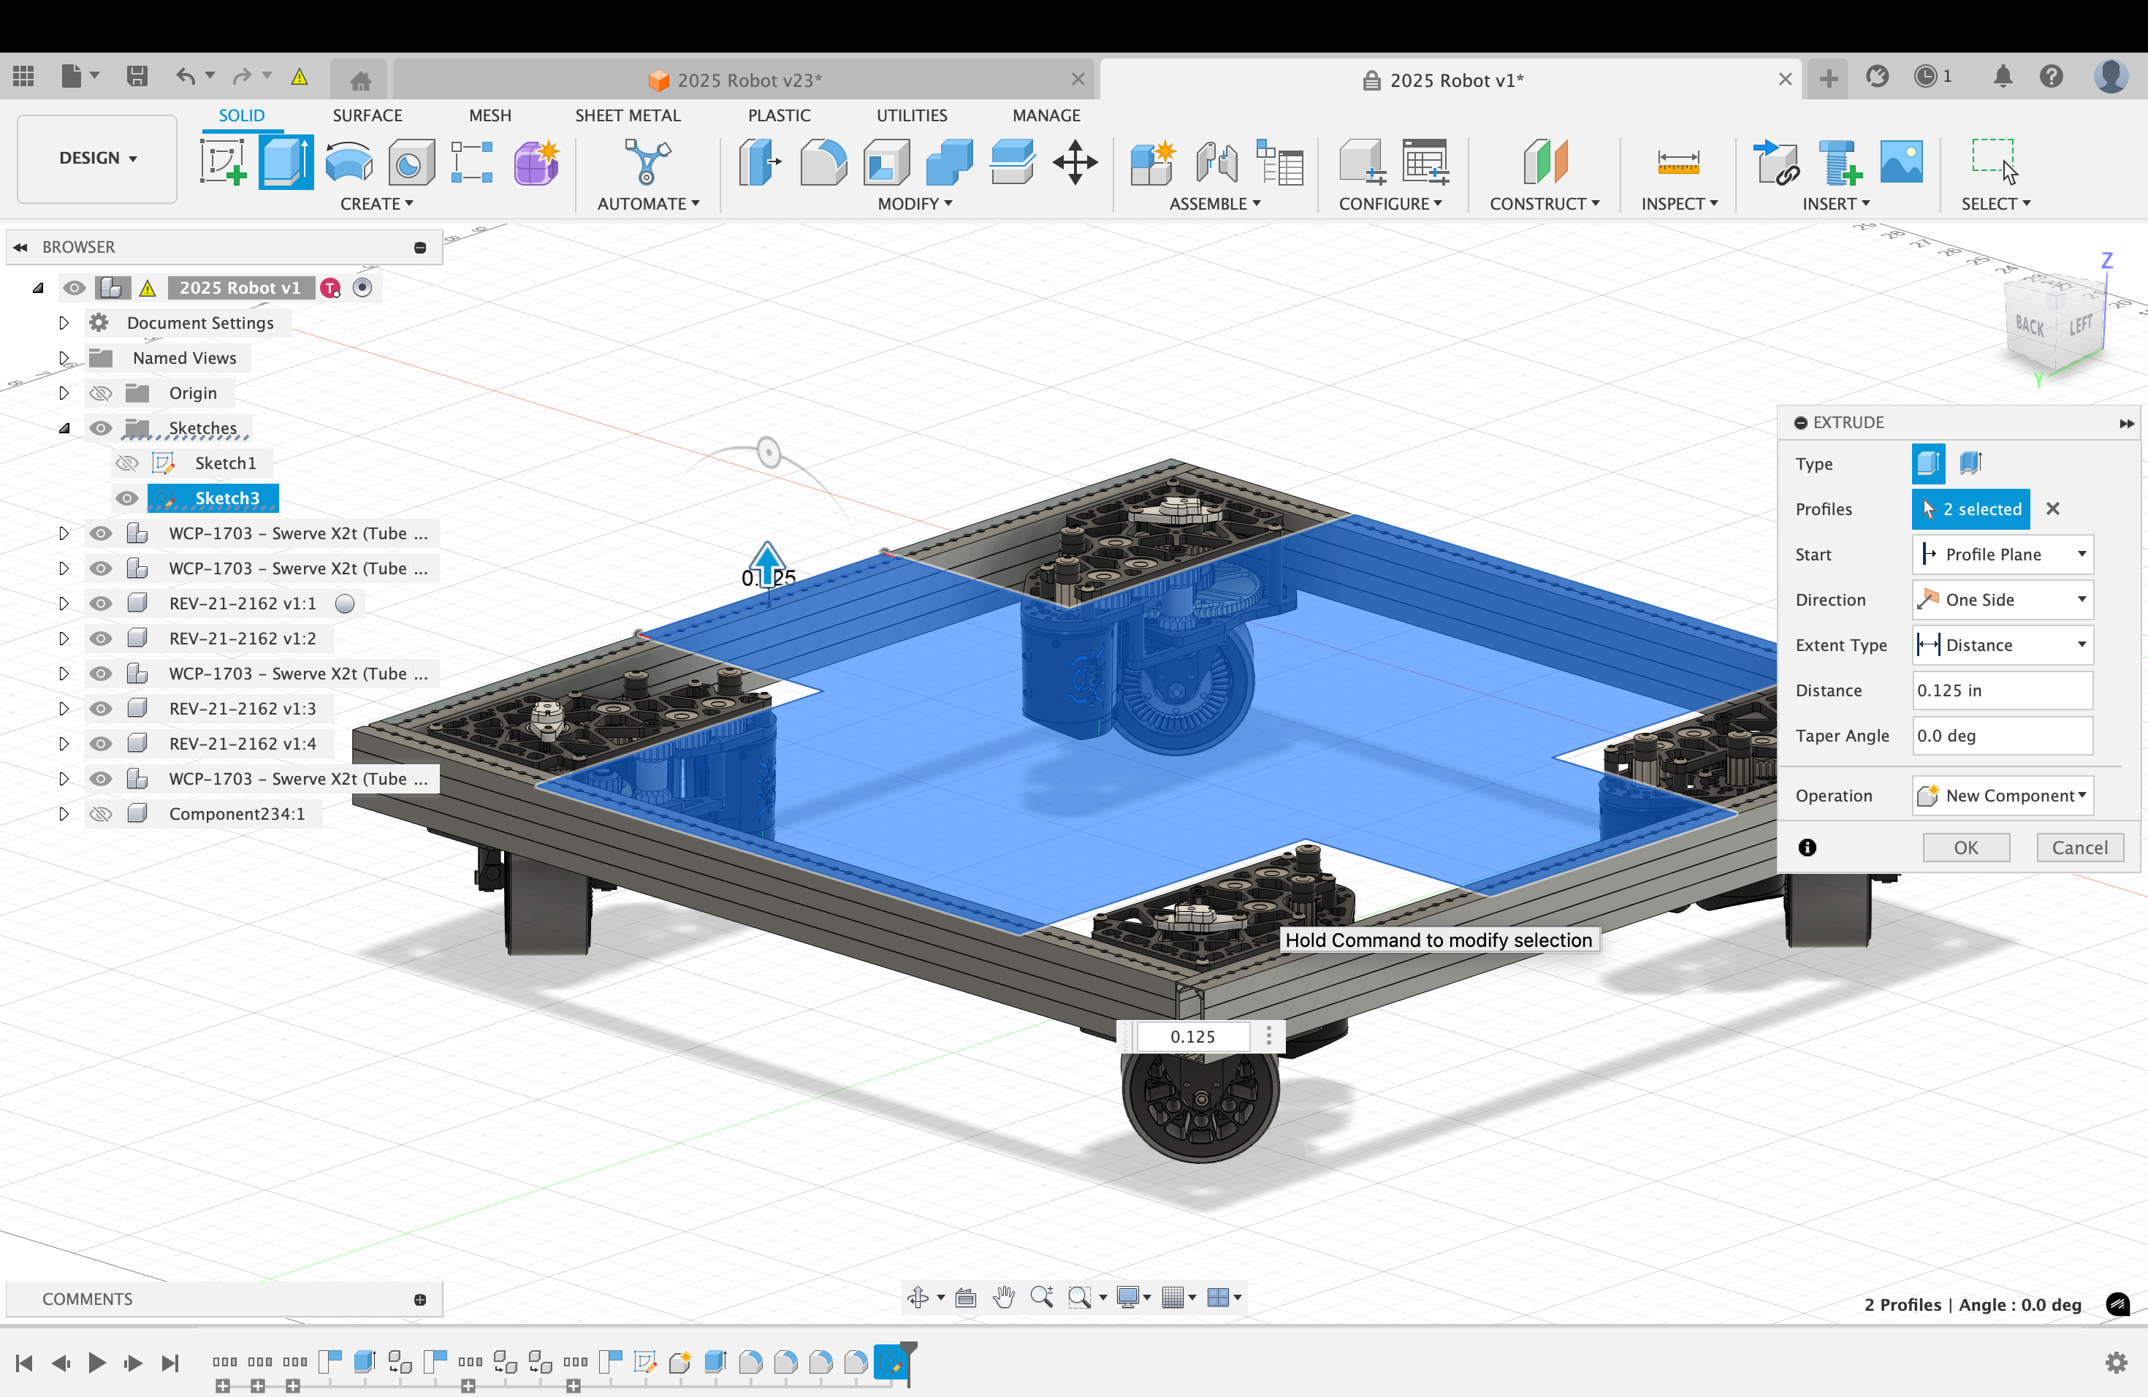Show the hidden Component234:1 eye toggle
The height and width of the screenshot is (1397, 2148).
pos(101,814)
